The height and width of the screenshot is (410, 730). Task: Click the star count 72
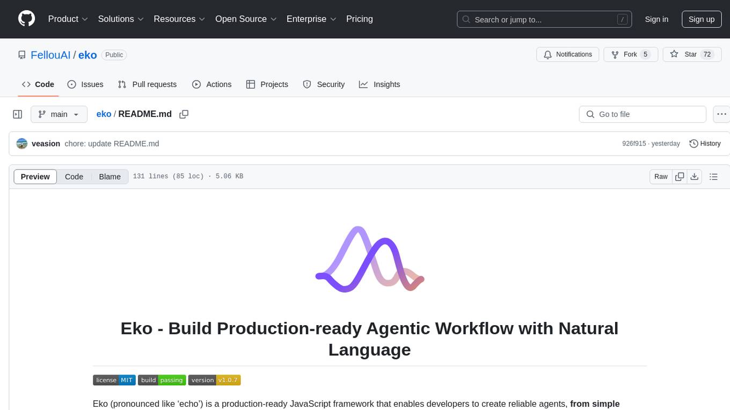point(707,54)
